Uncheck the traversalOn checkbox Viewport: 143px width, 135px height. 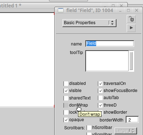click(100, 83)
